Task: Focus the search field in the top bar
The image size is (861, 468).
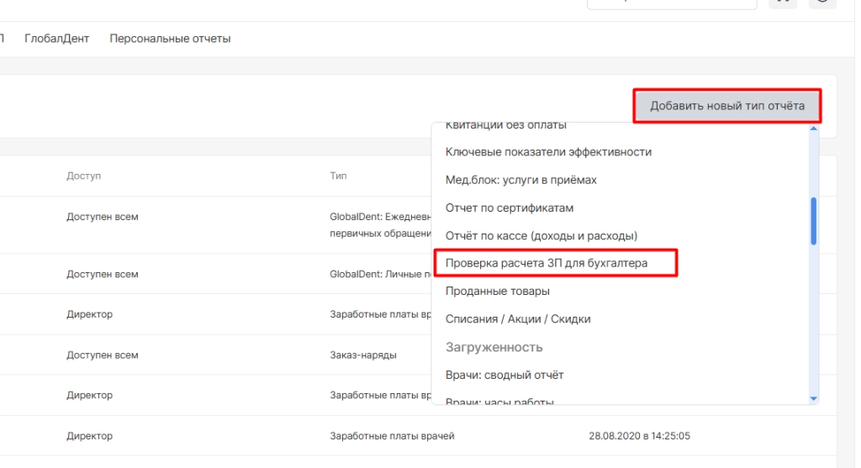Action: pyautogui.click(x=671, y=3)
